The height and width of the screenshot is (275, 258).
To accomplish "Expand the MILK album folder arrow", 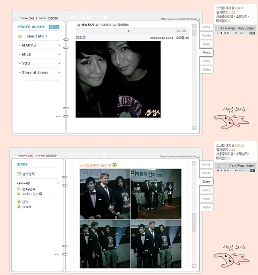I will click(x=59, y=54).
